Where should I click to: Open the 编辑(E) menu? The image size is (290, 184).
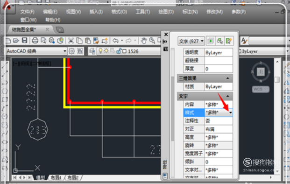coord(50,12)
